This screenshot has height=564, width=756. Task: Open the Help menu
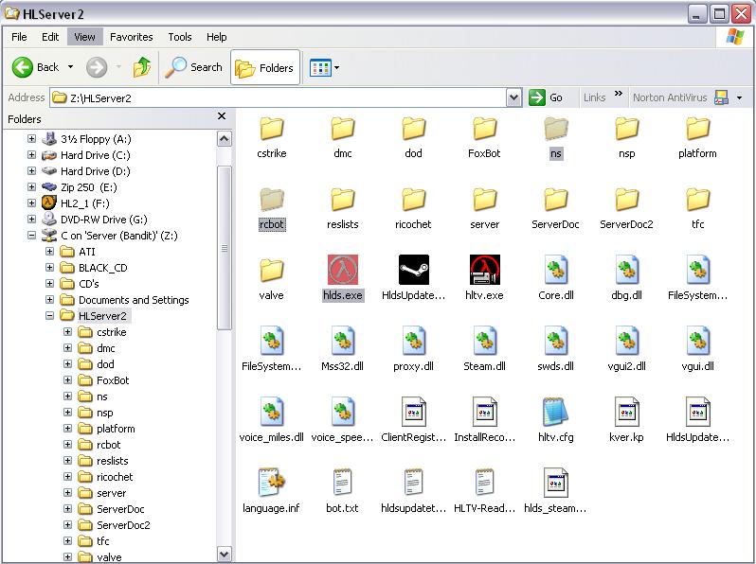tap(217, 37)
